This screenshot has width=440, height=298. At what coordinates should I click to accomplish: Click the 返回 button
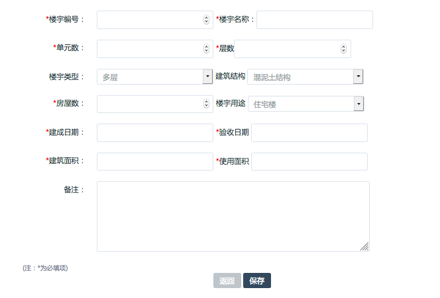[227, 280]
